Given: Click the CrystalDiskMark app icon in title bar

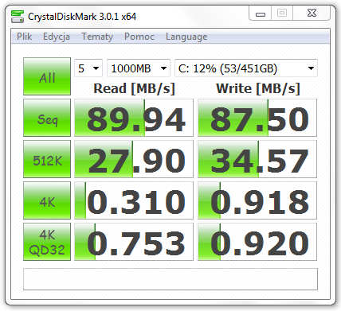Looking at the screenshot, I should tap(18, 17).
